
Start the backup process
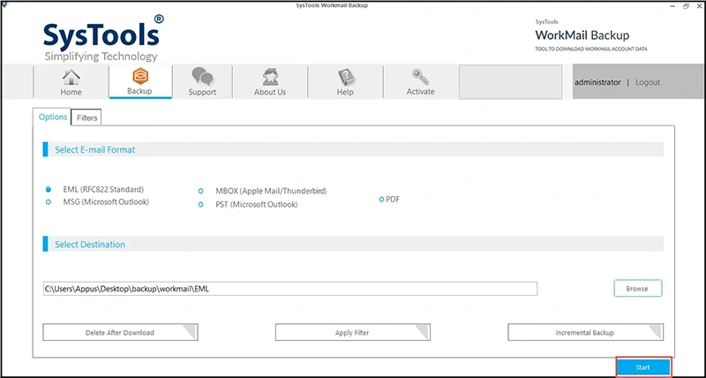coord(643,367)
